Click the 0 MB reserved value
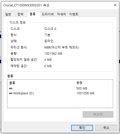 48,66
